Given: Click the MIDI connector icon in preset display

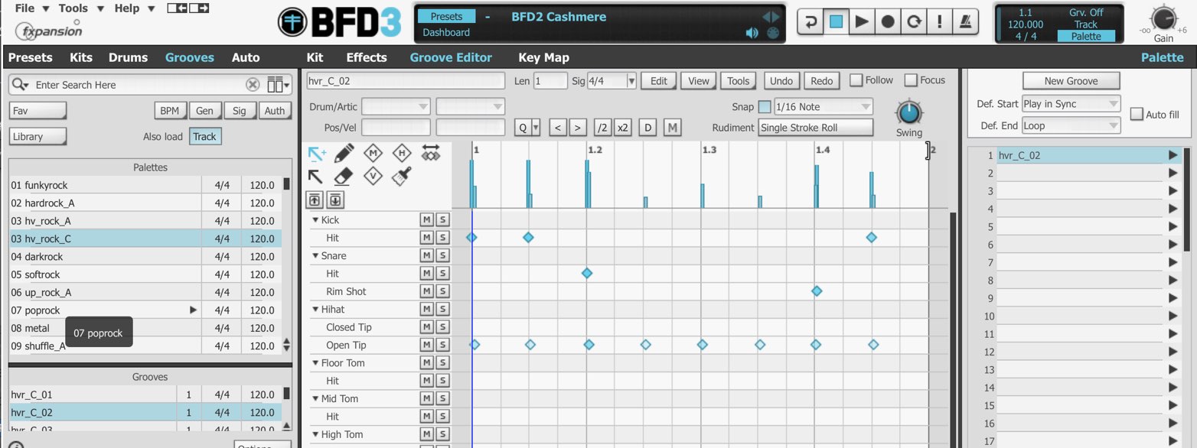Looking at the screenshot, I should tap(772, 33).
